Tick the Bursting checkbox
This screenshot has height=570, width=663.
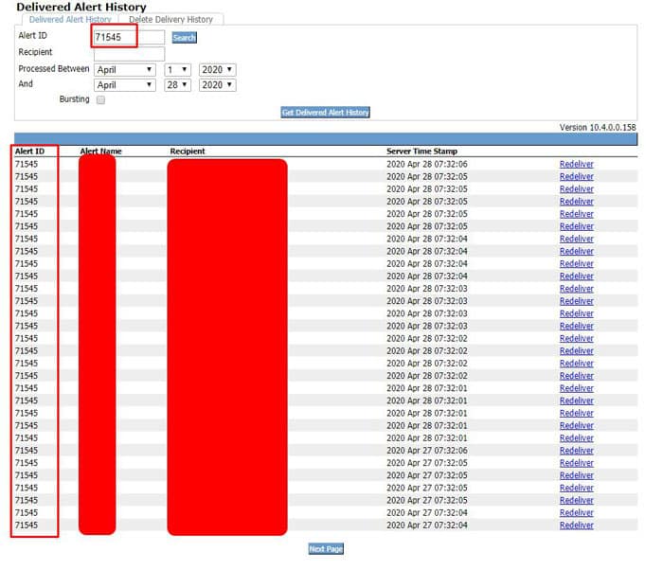(x=100, y=100)
